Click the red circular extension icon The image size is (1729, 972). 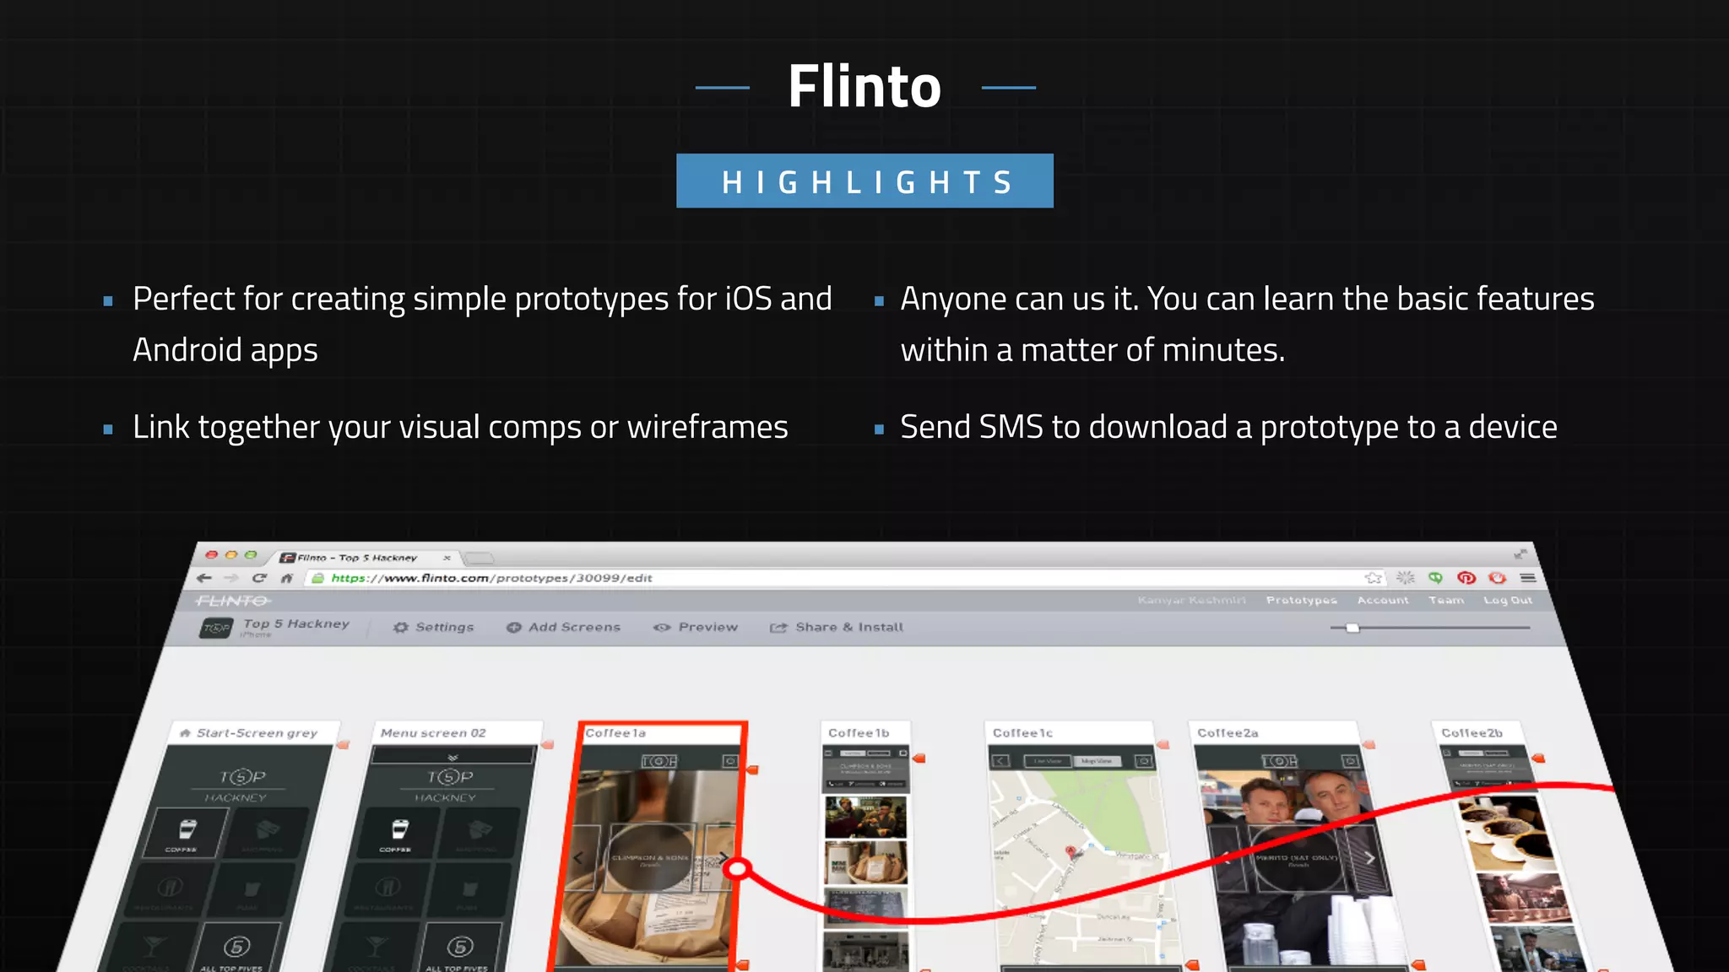(x=1498, y=578)
